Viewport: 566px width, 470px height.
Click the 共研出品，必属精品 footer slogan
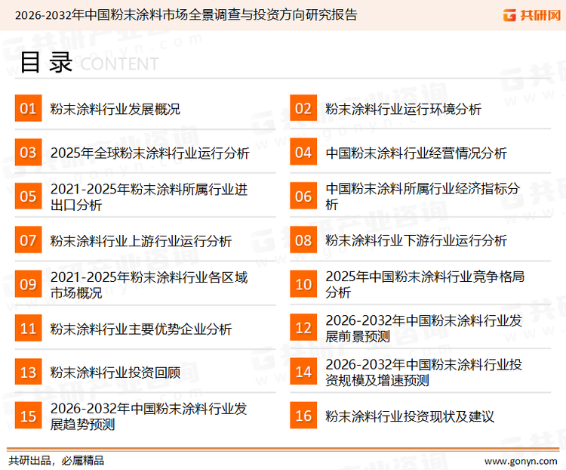[x=56, y=460]
